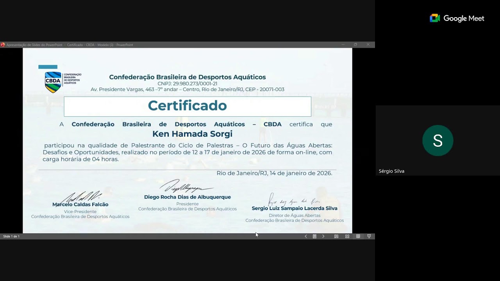Click the name "Sergio Luiz Sampaio Lacerda Silva"

(x=295, y=208)
